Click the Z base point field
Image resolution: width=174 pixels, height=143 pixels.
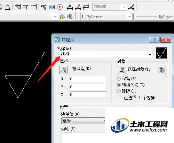pyautogui.click(x=88, y=95)
